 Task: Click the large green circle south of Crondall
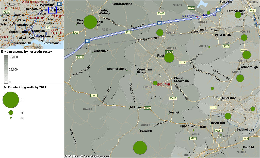(x=140, y=148)
